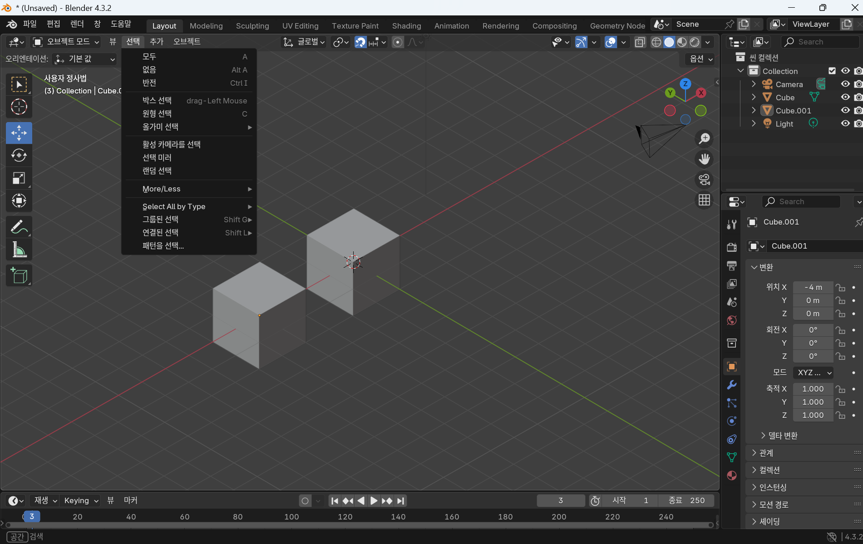Open the Object Data mesh tab
Viewport: 863px width, 544px height.
pos(731,457)
